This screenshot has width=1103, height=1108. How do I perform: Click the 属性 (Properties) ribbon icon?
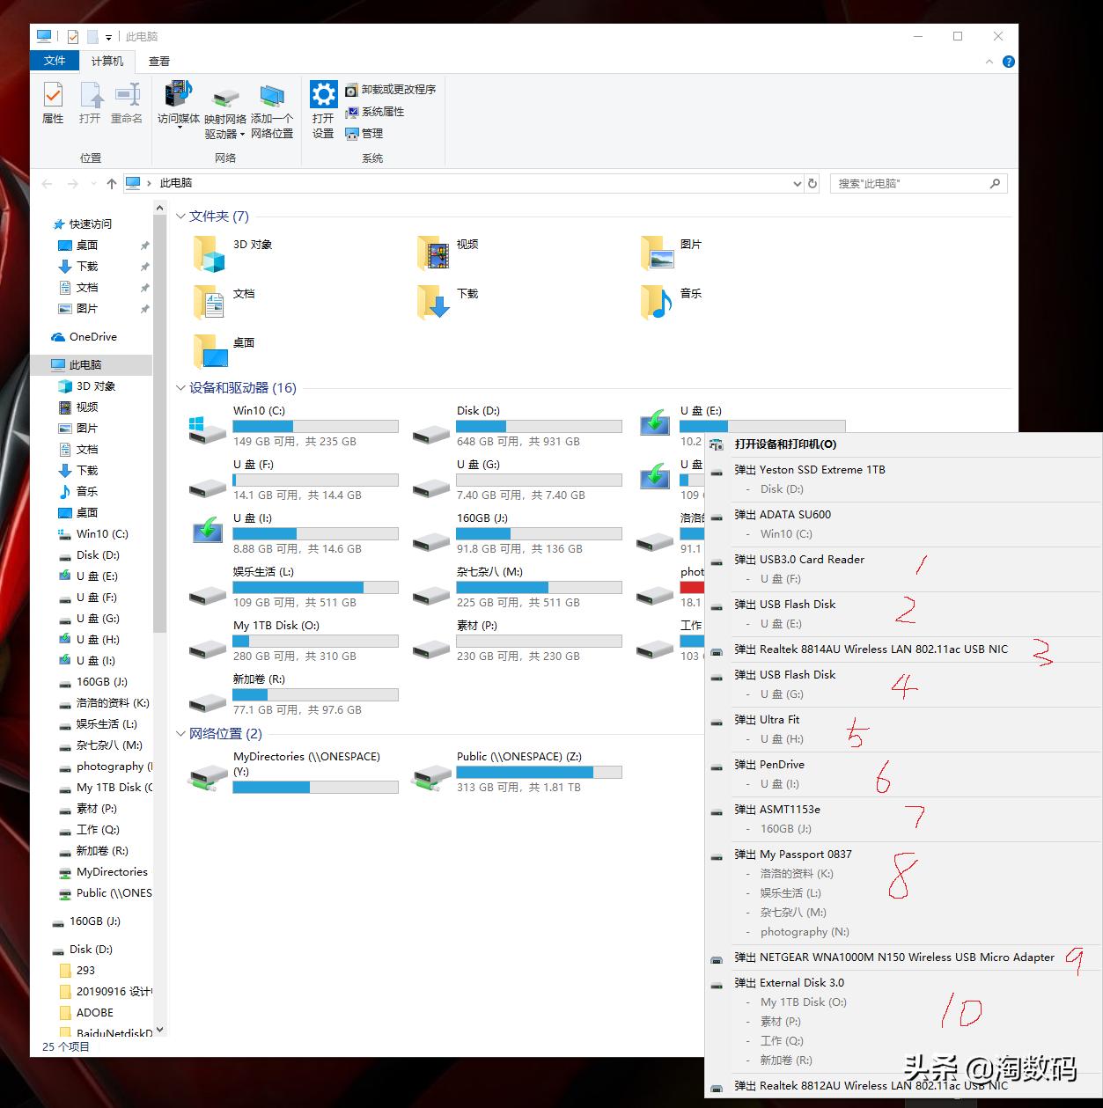pos(53,102)
